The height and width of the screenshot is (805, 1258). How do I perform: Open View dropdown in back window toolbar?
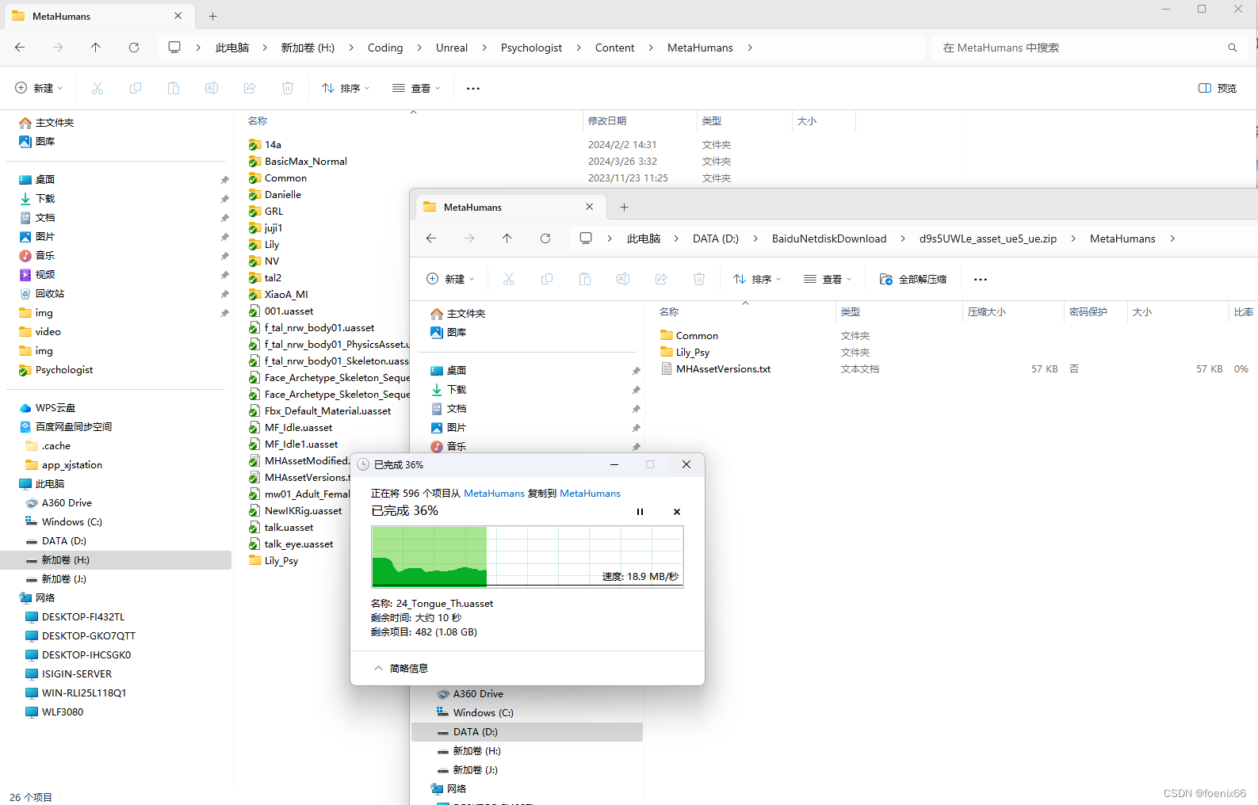pos(417,88)
